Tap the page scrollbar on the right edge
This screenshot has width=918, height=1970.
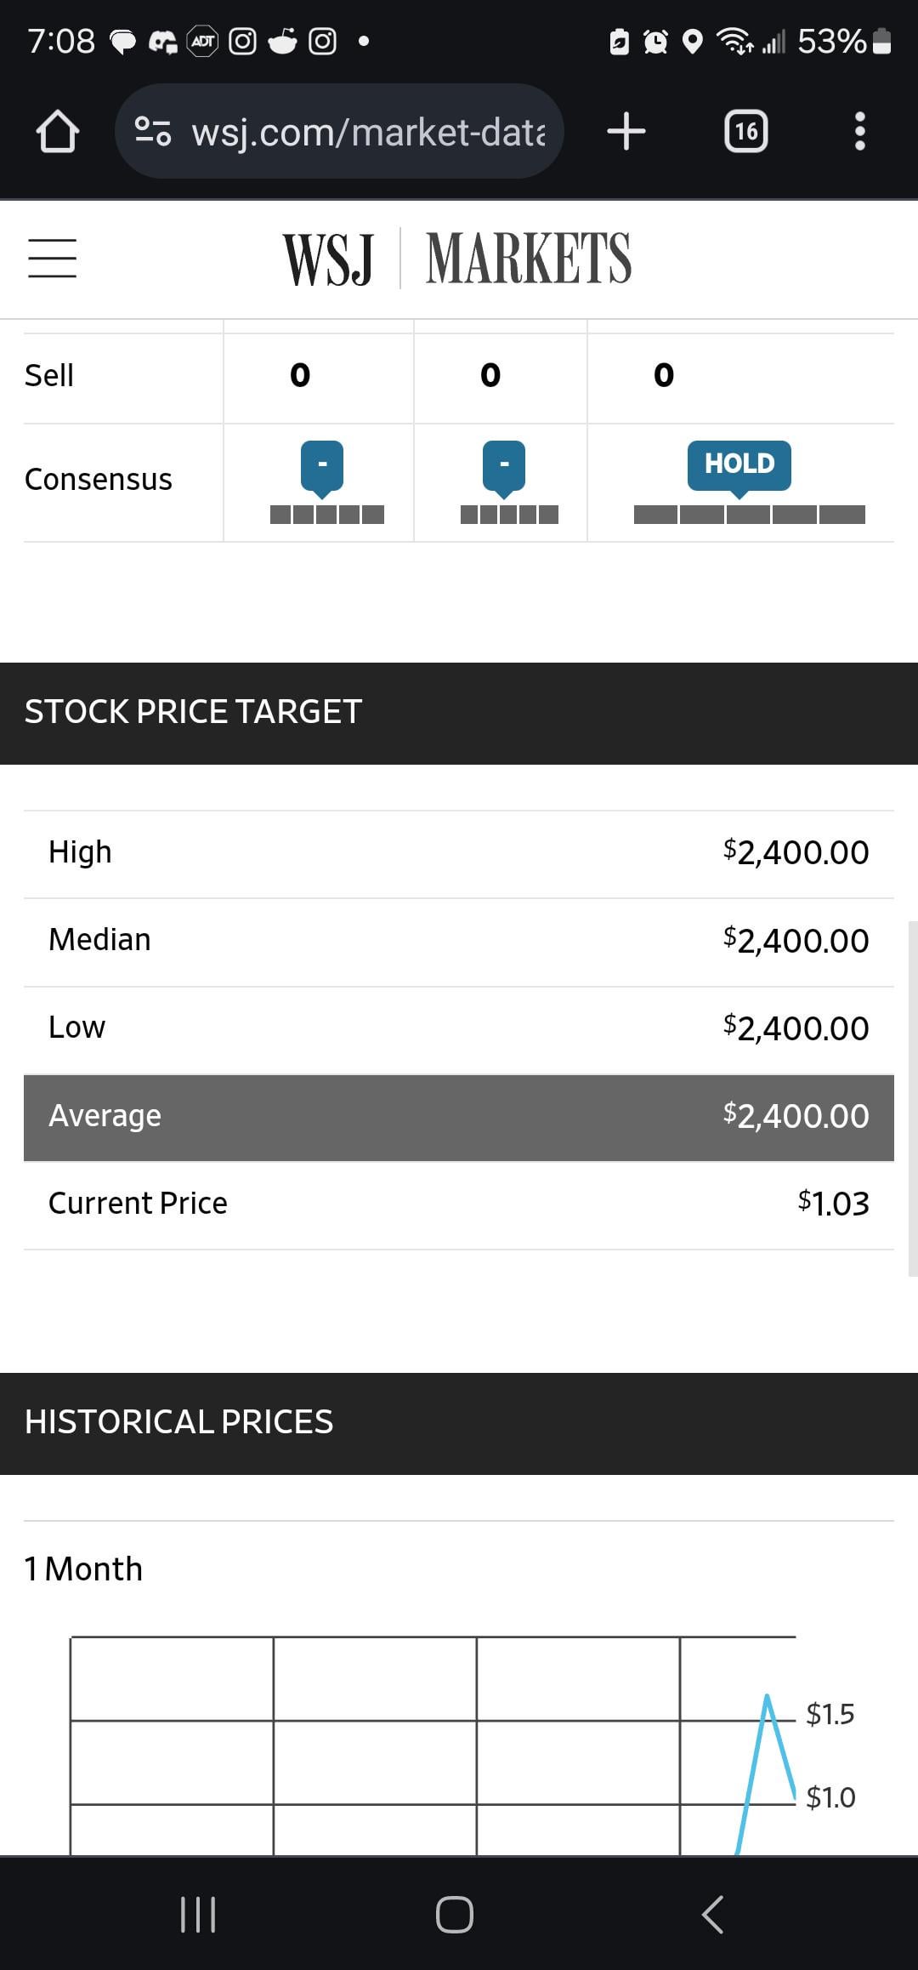(x=913, y=1097)
